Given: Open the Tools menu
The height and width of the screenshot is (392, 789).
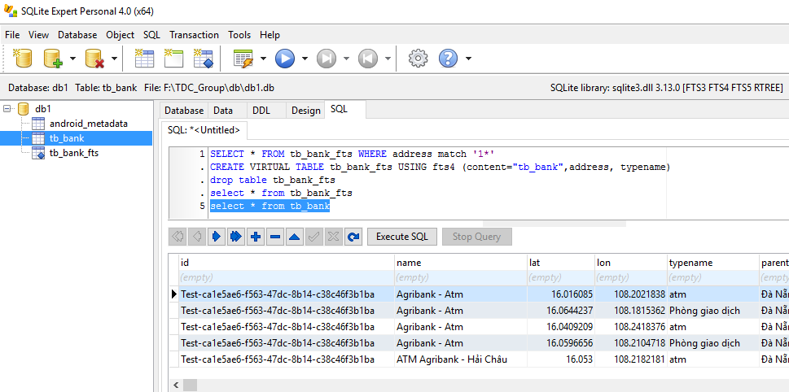Looking at the screenshot, I should coord(239,35).
